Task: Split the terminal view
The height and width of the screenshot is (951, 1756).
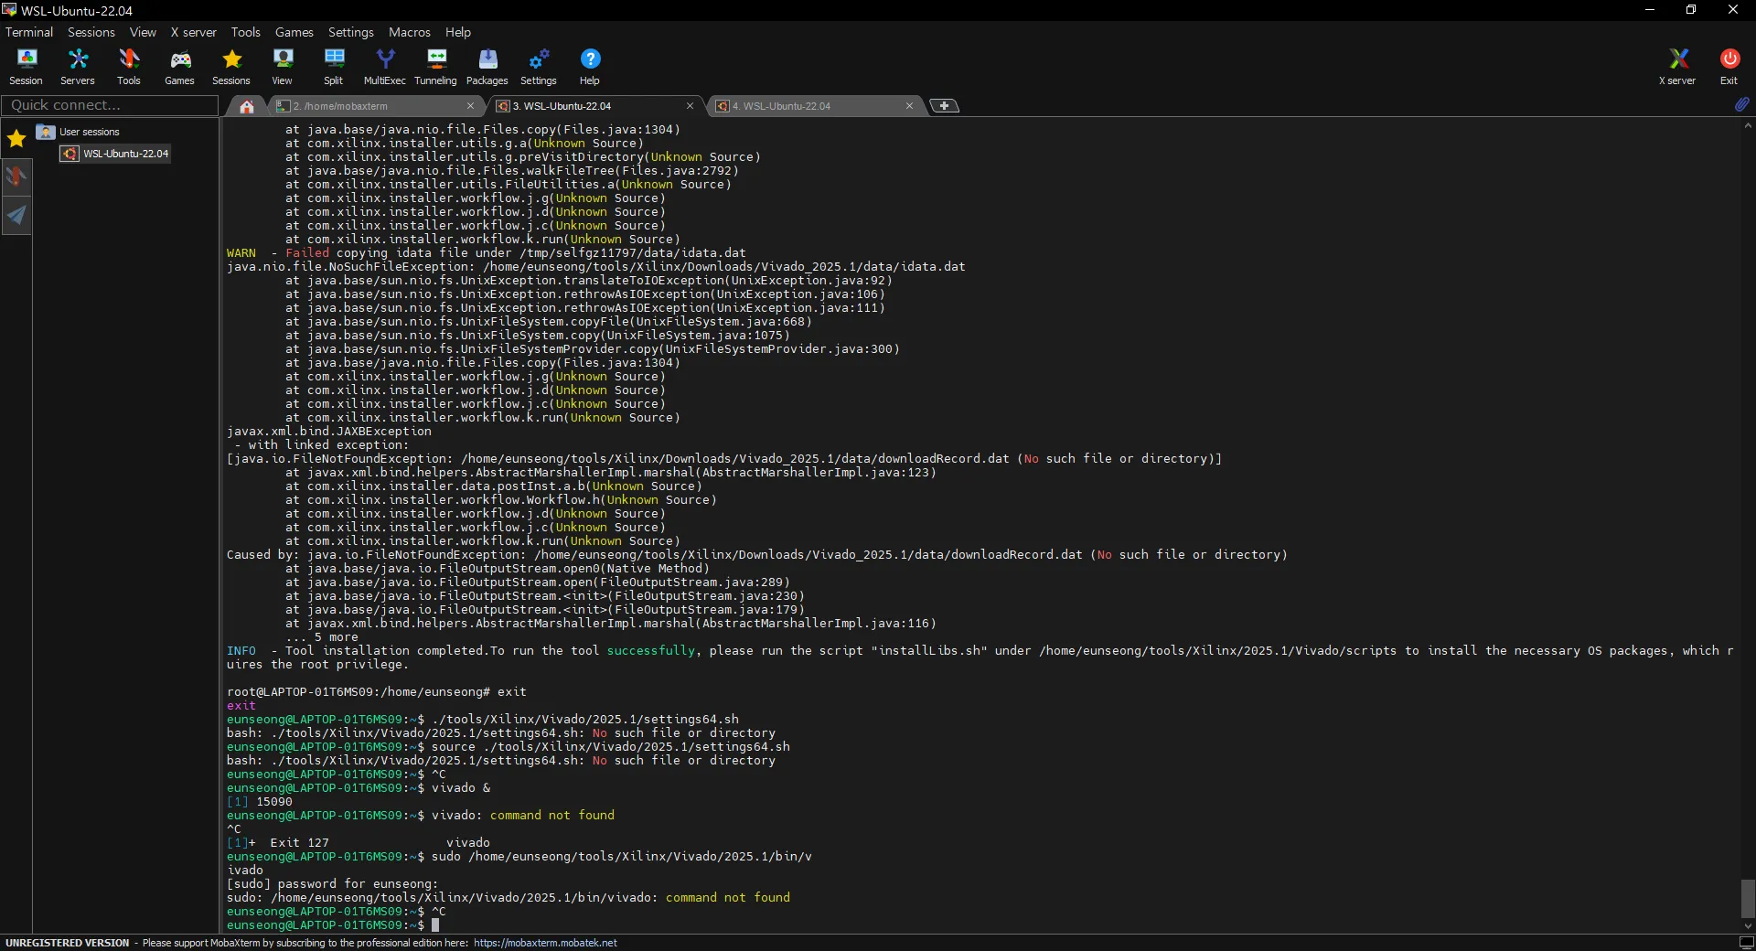Action: (333, 66)
